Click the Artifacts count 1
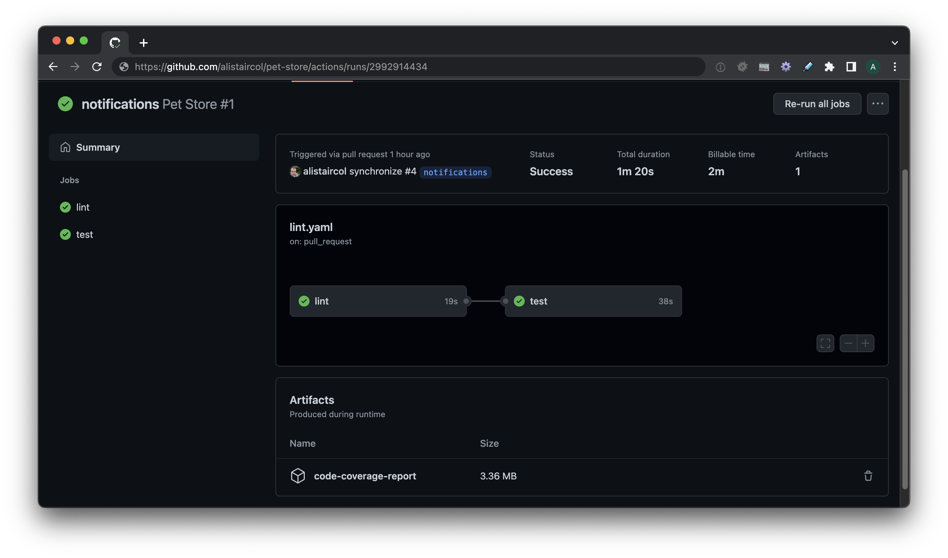The width and height of the screenshot is (948, 558). coord(797,171)
